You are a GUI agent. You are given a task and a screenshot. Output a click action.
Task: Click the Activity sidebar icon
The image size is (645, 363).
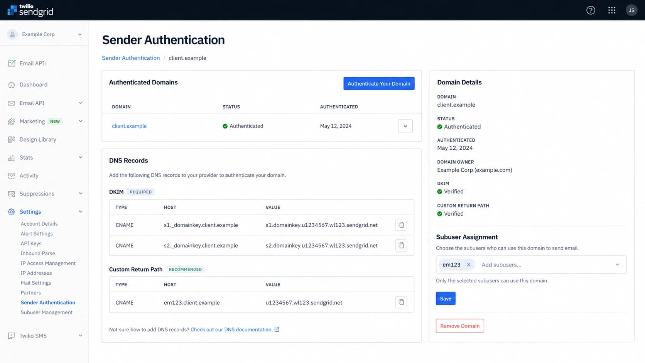(12, 176)
